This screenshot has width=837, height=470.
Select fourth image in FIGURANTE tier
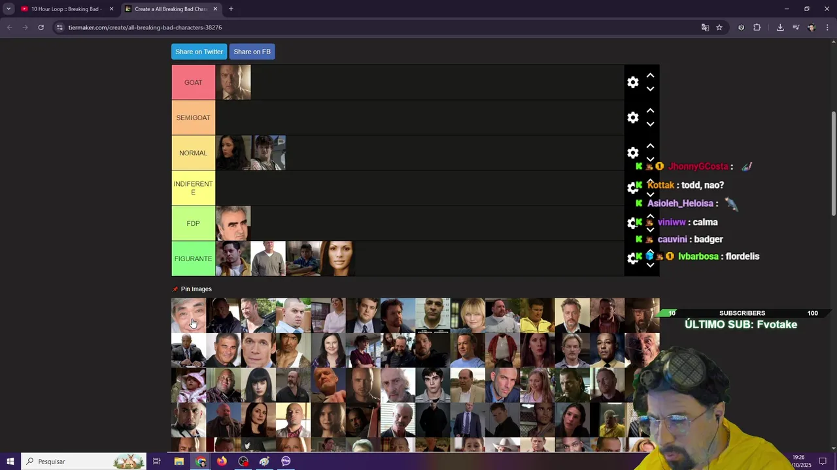[x=339, y=258]
